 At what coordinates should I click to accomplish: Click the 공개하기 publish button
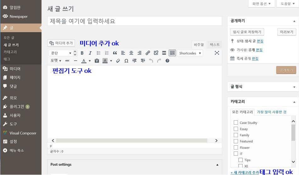286,70
